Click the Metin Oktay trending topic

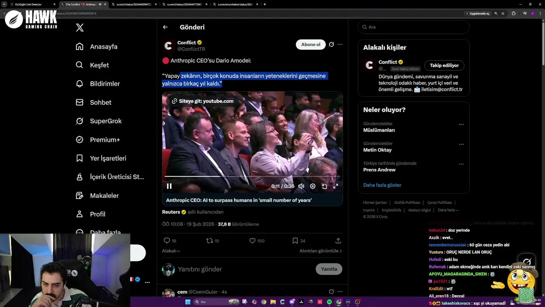point(377,150)
